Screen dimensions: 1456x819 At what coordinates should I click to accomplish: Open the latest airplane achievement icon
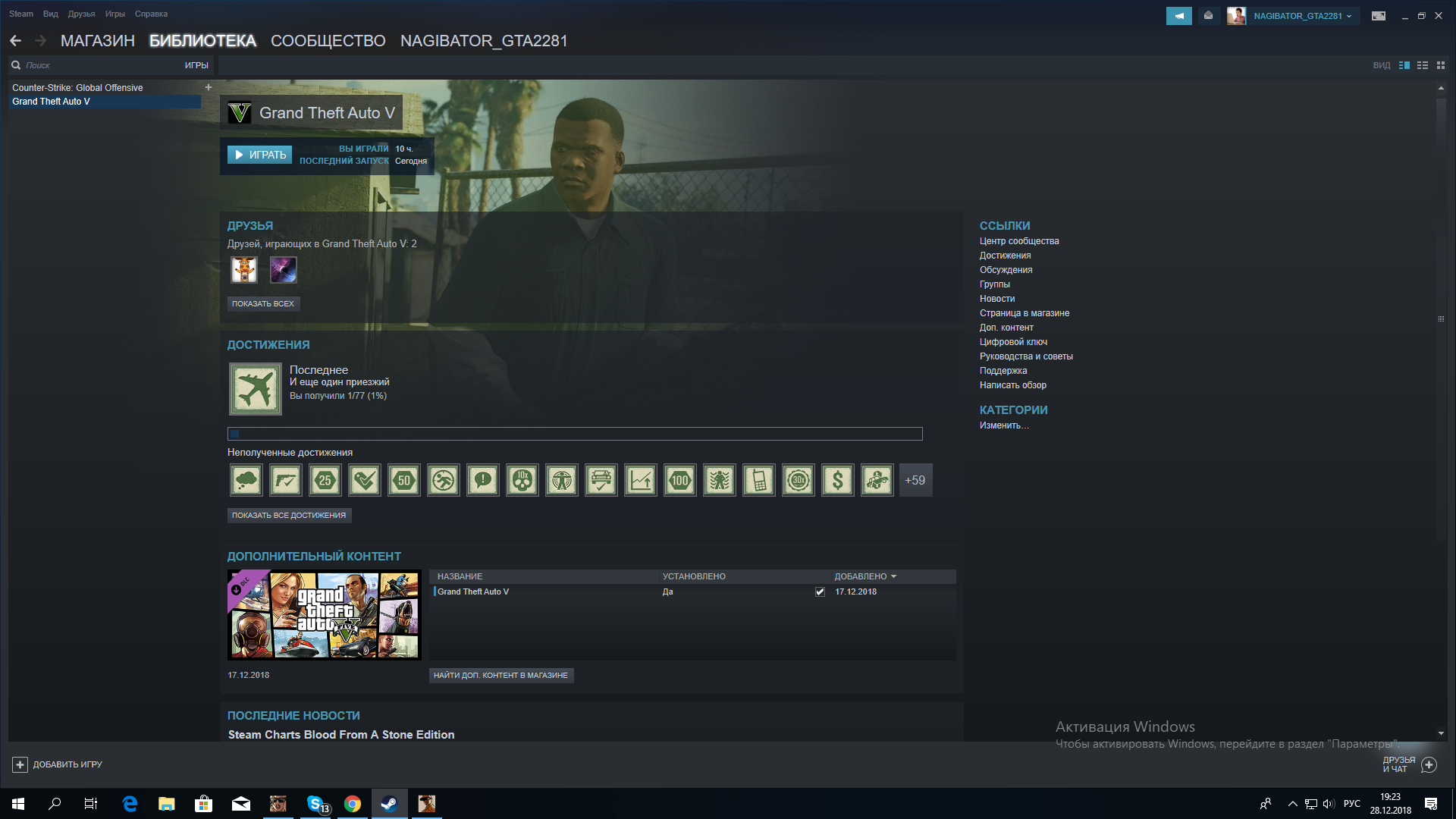(256, 389)
